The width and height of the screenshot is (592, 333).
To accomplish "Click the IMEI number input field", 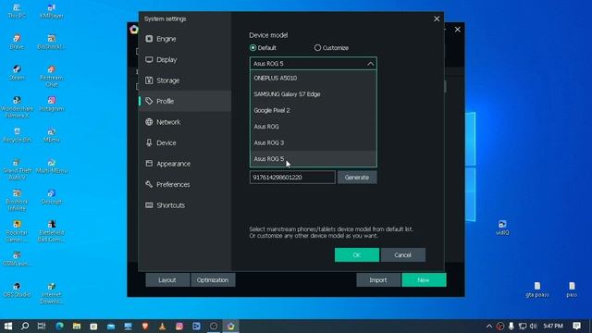I will point(292,177).
